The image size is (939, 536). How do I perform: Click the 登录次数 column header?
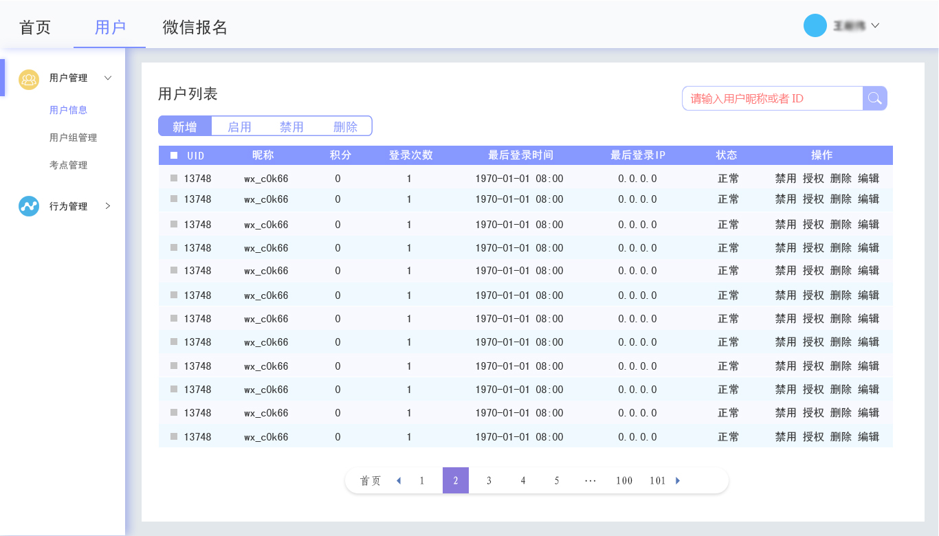[411, 155]
